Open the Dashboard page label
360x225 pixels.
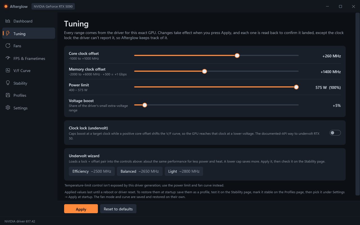coord(23,21)
